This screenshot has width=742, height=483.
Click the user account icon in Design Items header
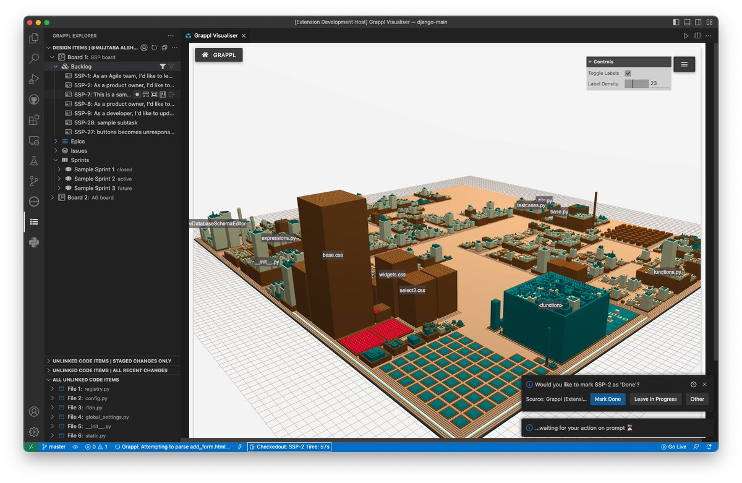(144, 48)
